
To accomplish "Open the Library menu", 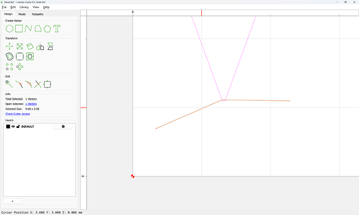I will (24, 7).
